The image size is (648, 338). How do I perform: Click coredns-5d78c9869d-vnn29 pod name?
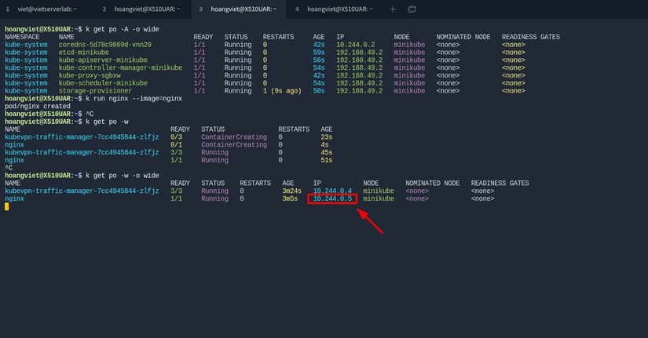[x=105, y=45]
